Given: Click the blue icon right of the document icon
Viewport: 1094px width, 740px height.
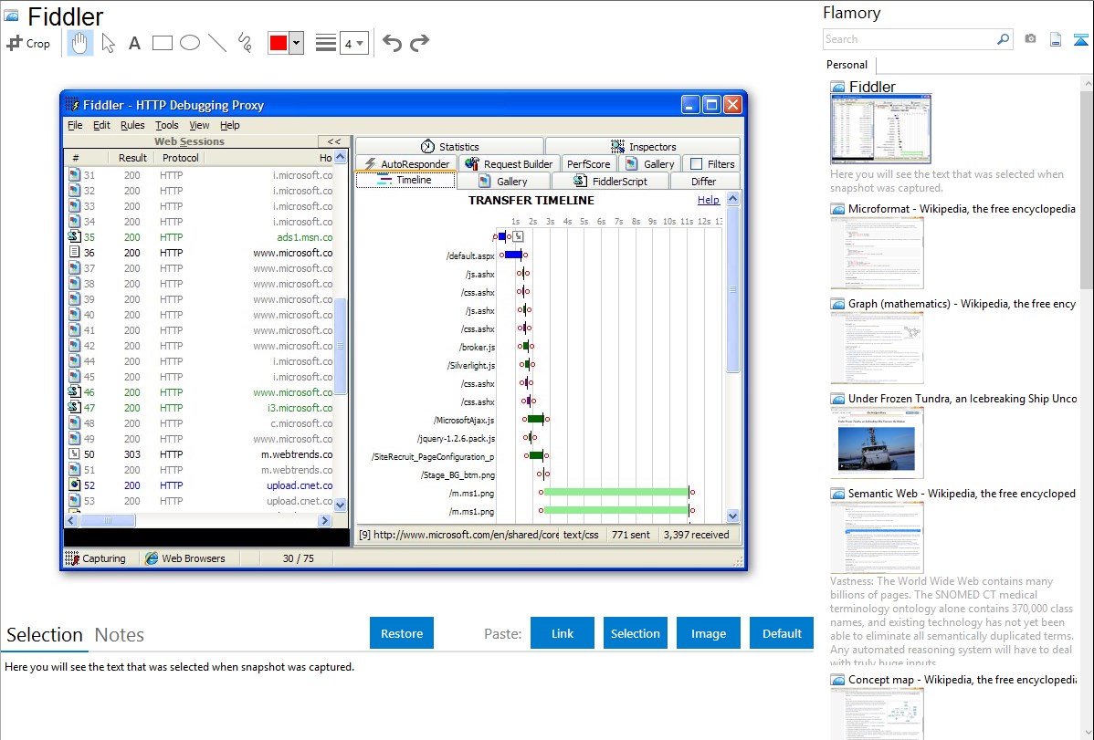Looking at the screenshot, I should 1080,39.
